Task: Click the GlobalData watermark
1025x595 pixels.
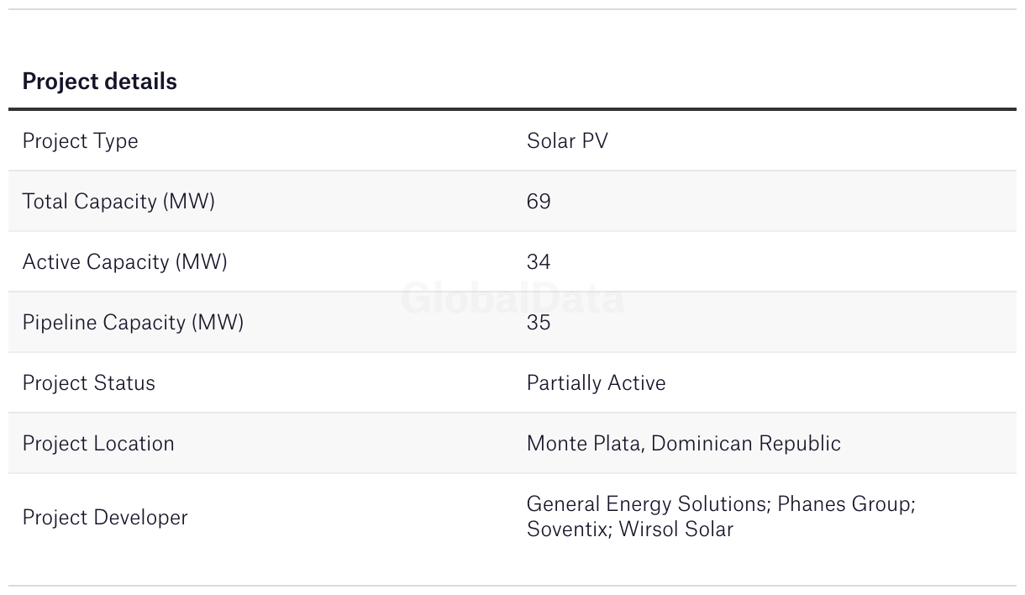Action: 512,299
